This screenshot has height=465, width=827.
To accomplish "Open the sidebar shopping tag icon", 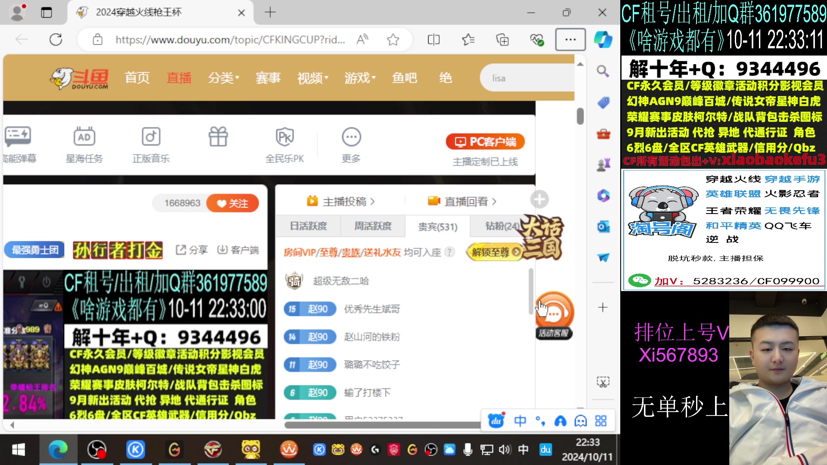I will (603, 102).
